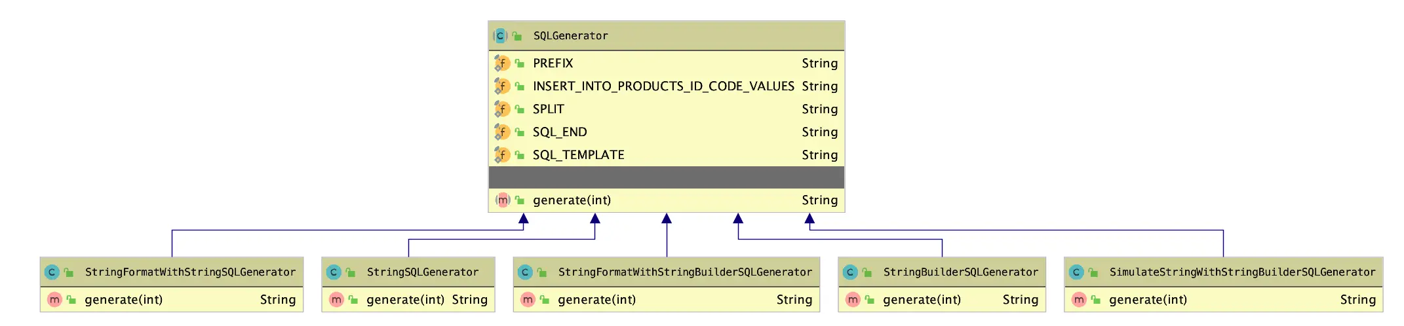The height and width of the screenshot is (326, 1404).
Task: Click the StringSQLGenerator class icon
Action: pos(334,272)
